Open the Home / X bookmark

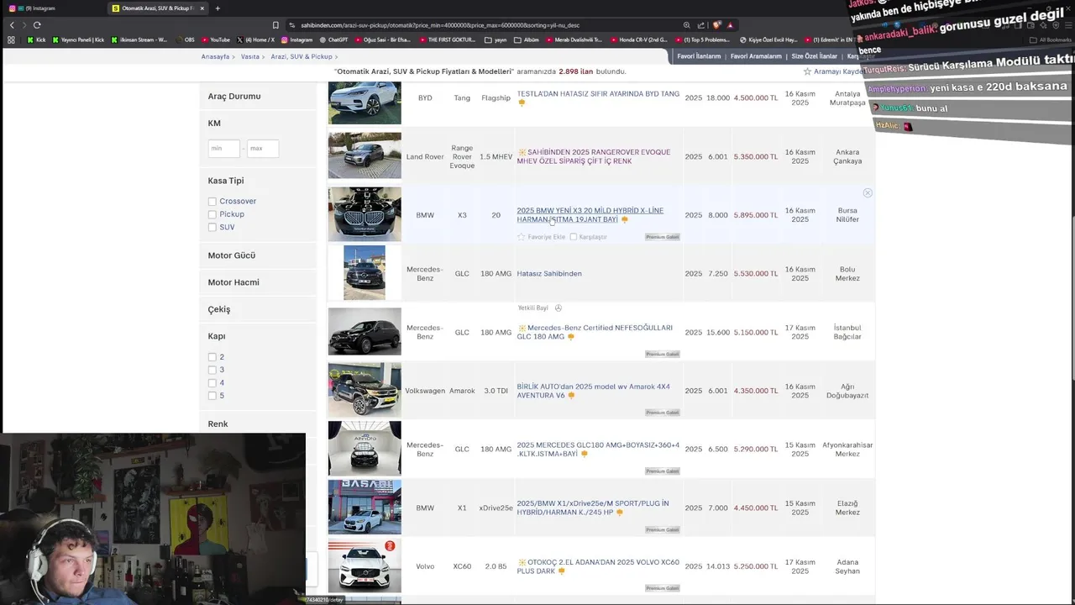click(x=256, y=39)
